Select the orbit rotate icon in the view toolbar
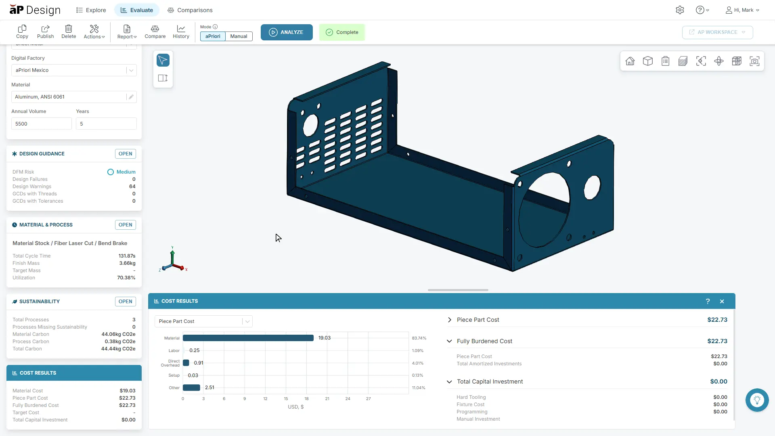Image resolution: width=775 pixels, height=436 pixels. [719, 61]
